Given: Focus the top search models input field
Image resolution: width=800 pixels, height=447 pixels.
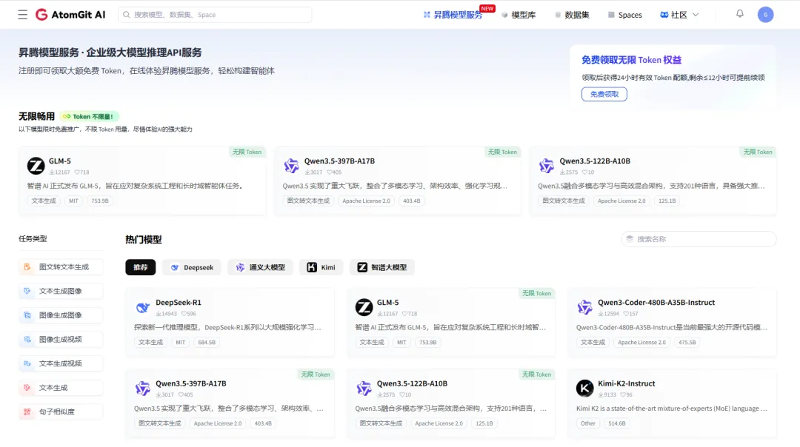Looking at the screenshot, I should 215,15.
